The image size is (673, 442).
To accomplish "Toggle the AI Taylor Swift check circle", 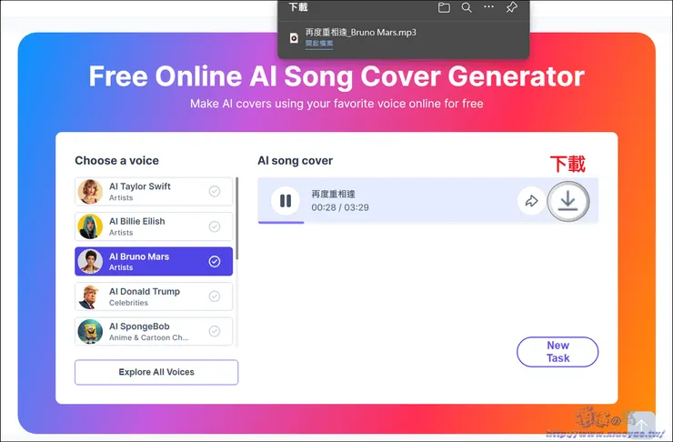I will (215, 191).
